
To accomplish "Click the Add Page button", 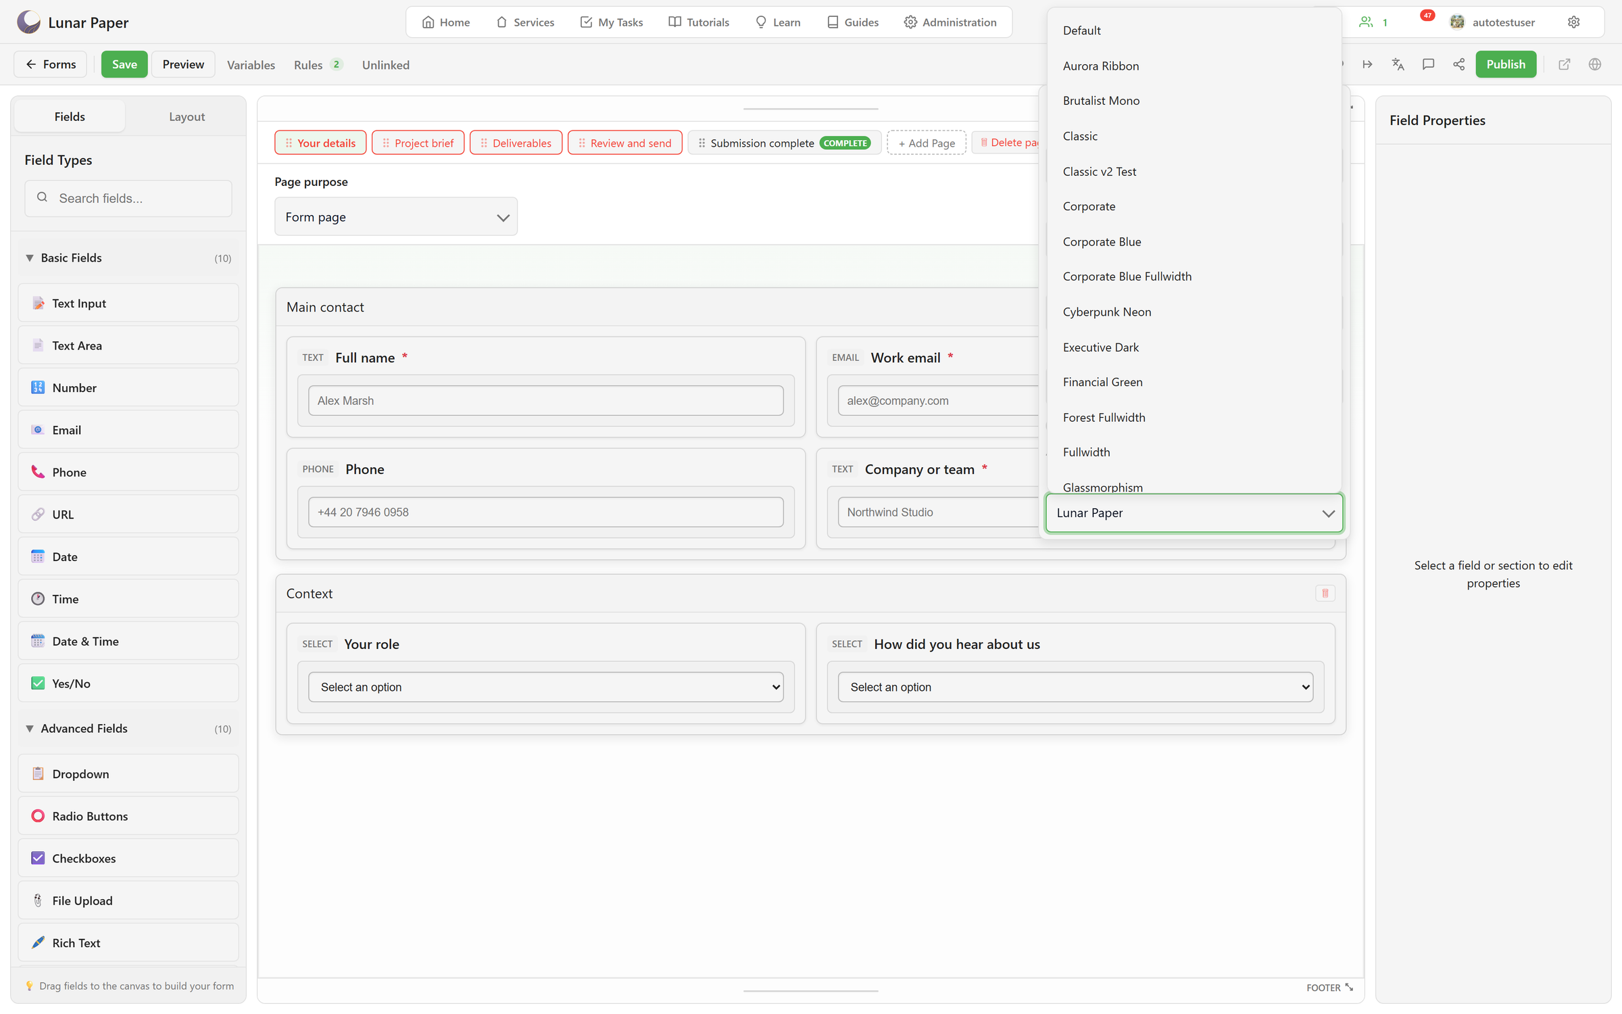I will [x=927, y=143].
